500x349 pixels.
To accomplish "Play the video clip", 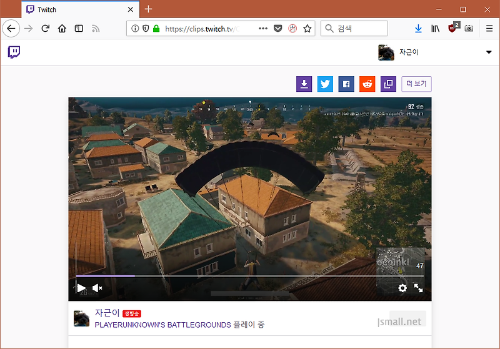I will pos(82,288).
